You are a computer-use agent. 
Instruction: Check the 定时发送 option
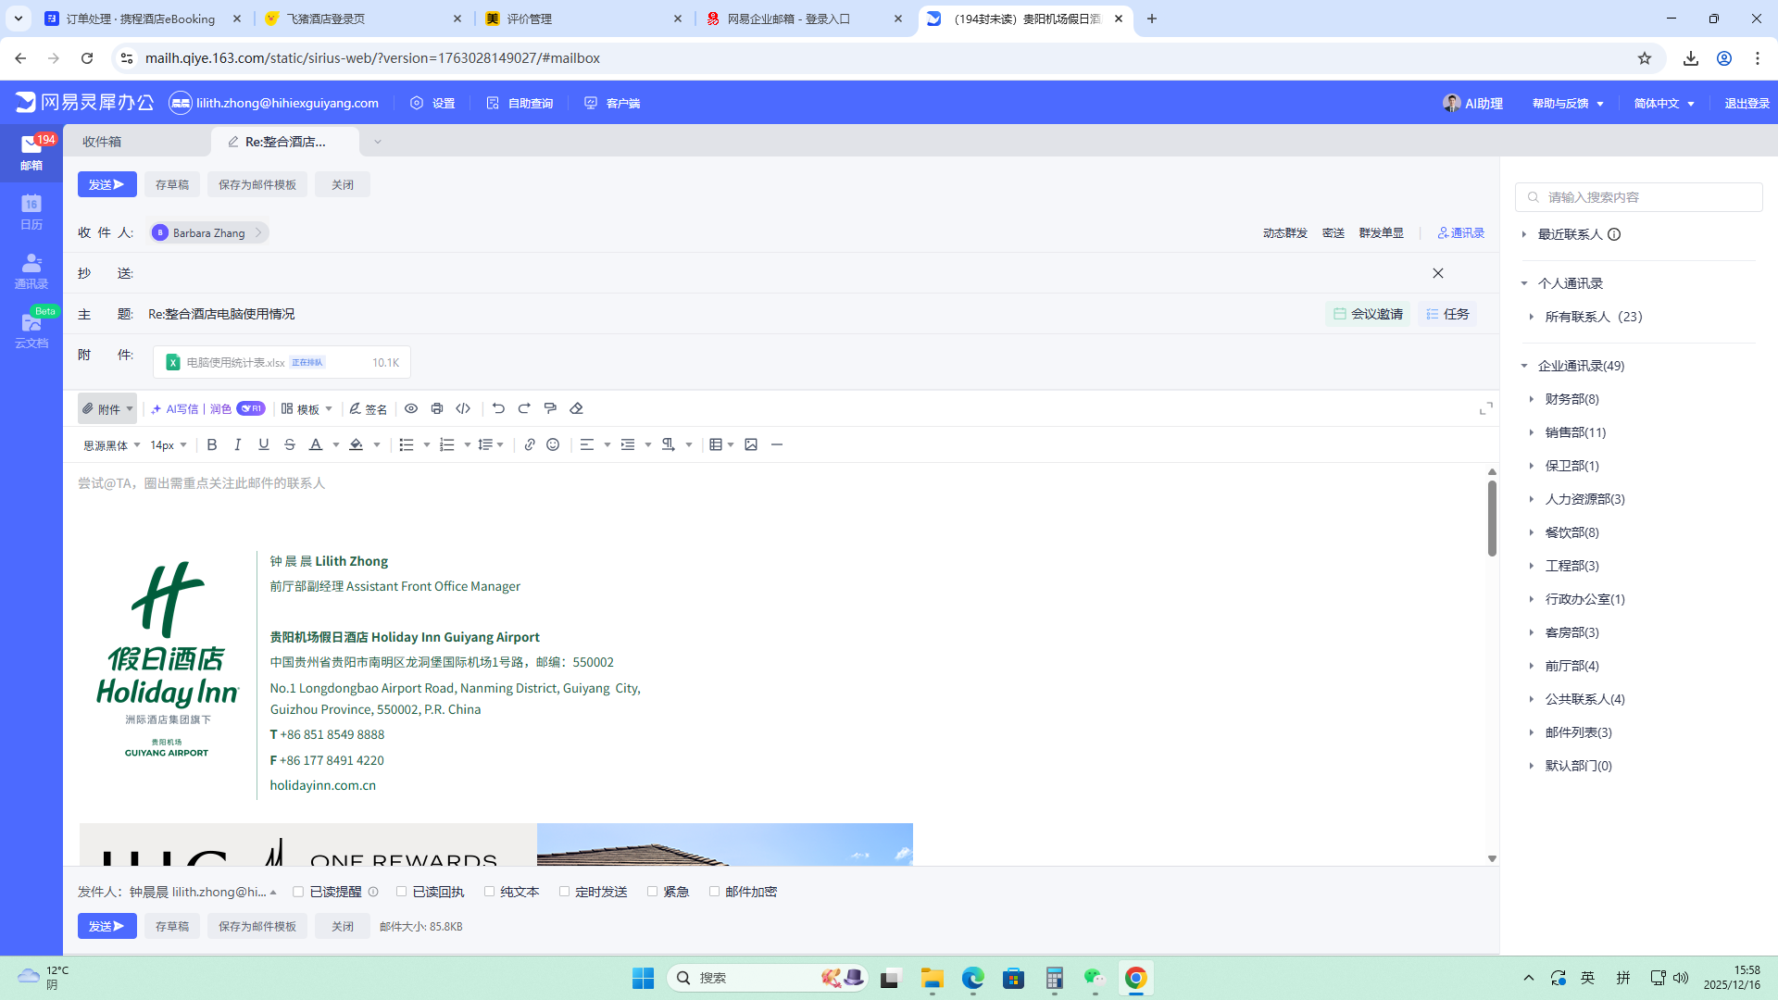(x=564, y=892)
